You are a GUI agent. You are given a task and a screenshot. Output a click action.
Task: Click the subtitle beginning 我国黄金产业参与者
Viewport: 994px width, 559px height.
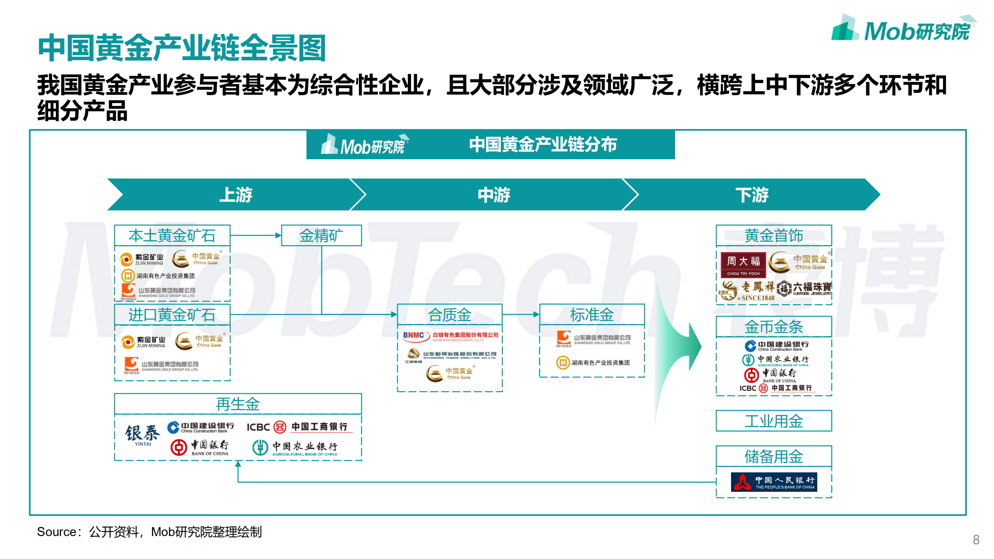tap(491, 98)
